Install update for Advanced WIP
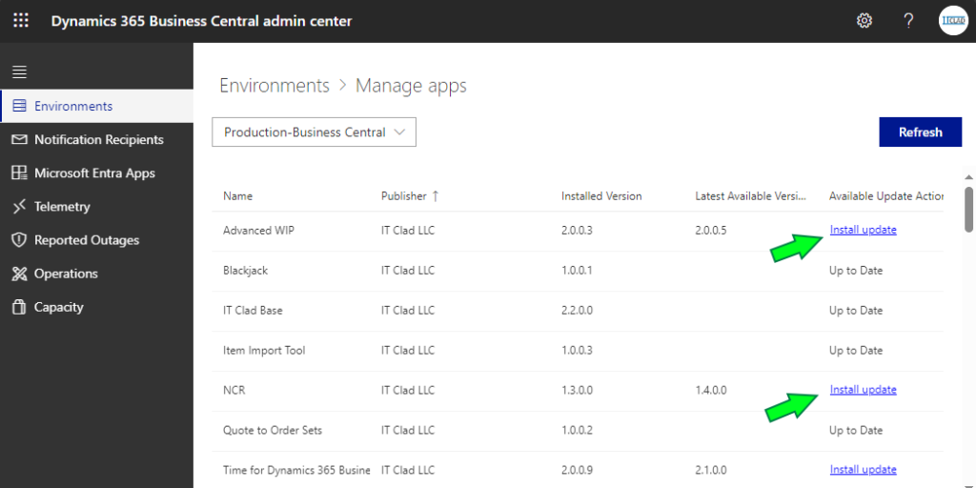 (863, 231)
